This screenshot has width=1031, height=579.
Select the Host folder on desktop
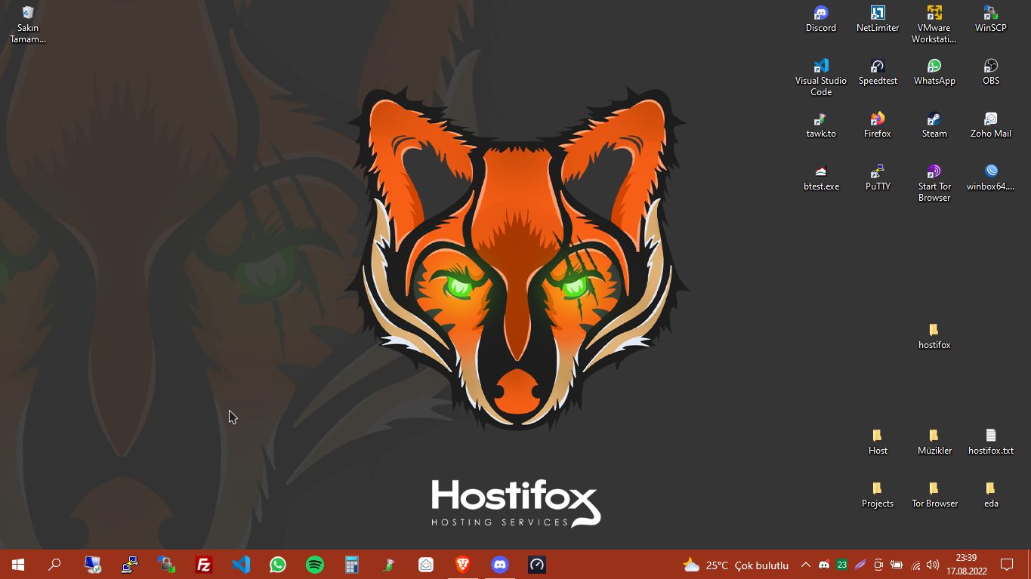tap(878, 442)
